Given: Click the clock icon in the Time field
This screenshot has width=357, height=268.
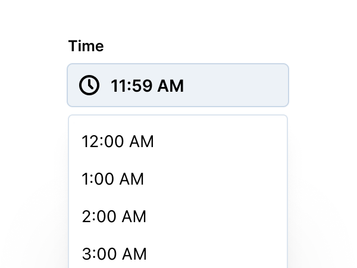Looking at the screenshot, I should click(x=89, y=85).
